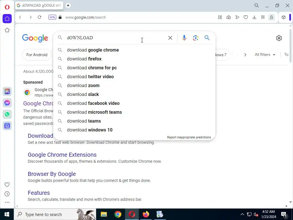
Task: Go forward to next page
Action: coord(30,17)
